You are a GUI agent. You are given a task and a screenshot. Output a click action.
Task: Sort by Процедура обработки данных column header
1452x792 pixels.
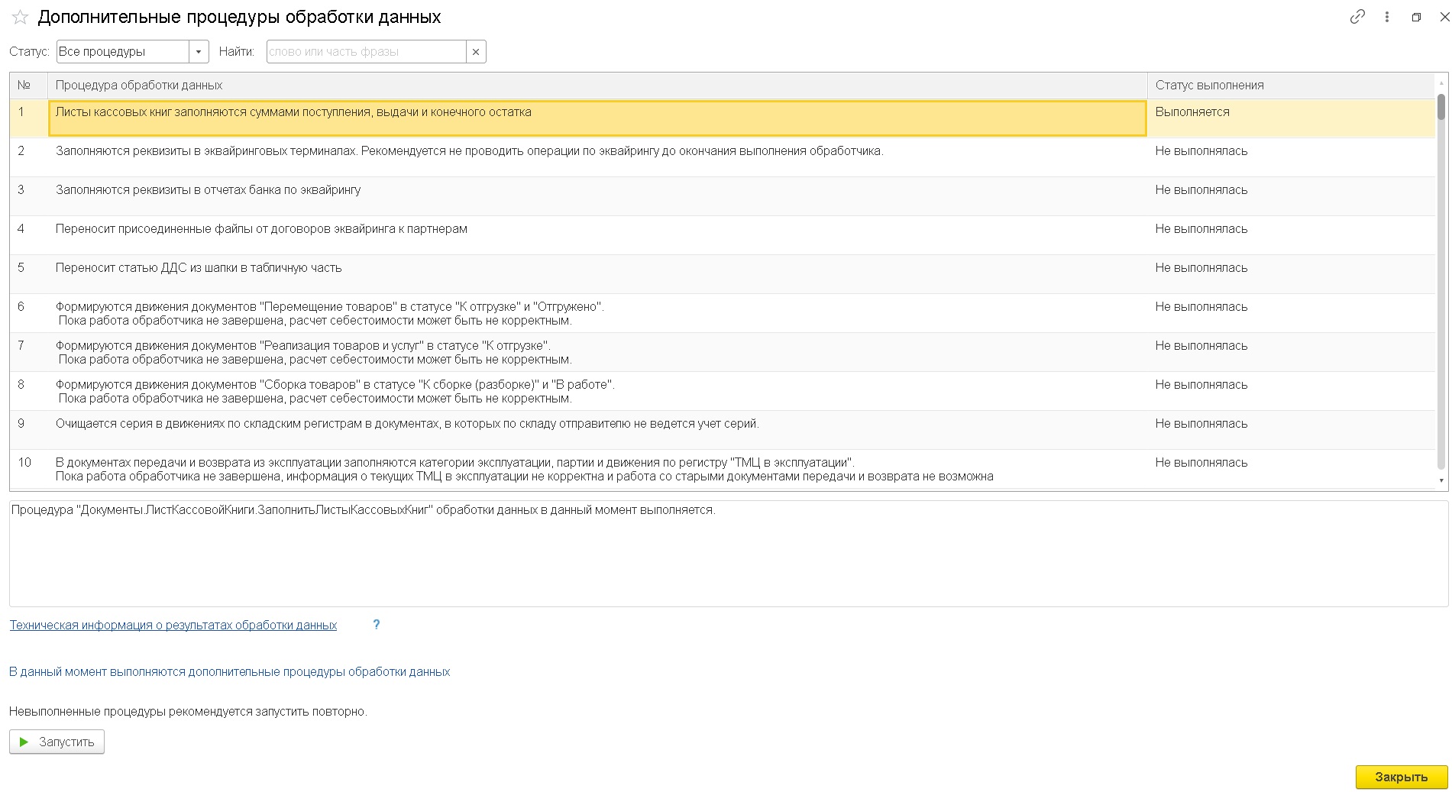(597, 86)
